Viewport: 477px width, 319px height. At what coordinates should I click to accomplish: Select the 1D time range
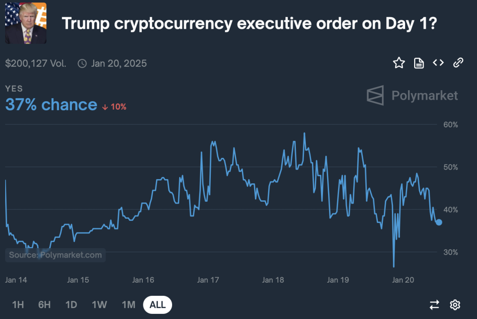click(x=71, y=305)
